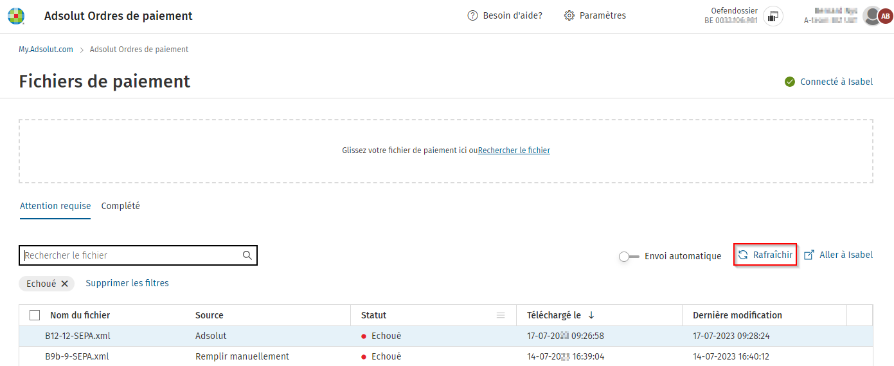The width and height of the screenshot is (894, 366).
Task: Remove the Echoué filter chip
Action: (x=65, y=284)
